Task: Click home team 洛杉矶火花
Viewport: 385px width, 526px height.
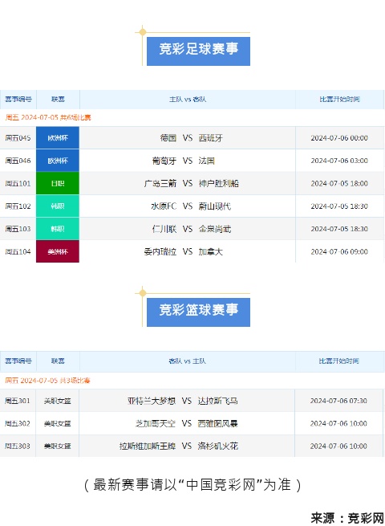Action: [218, 446]
